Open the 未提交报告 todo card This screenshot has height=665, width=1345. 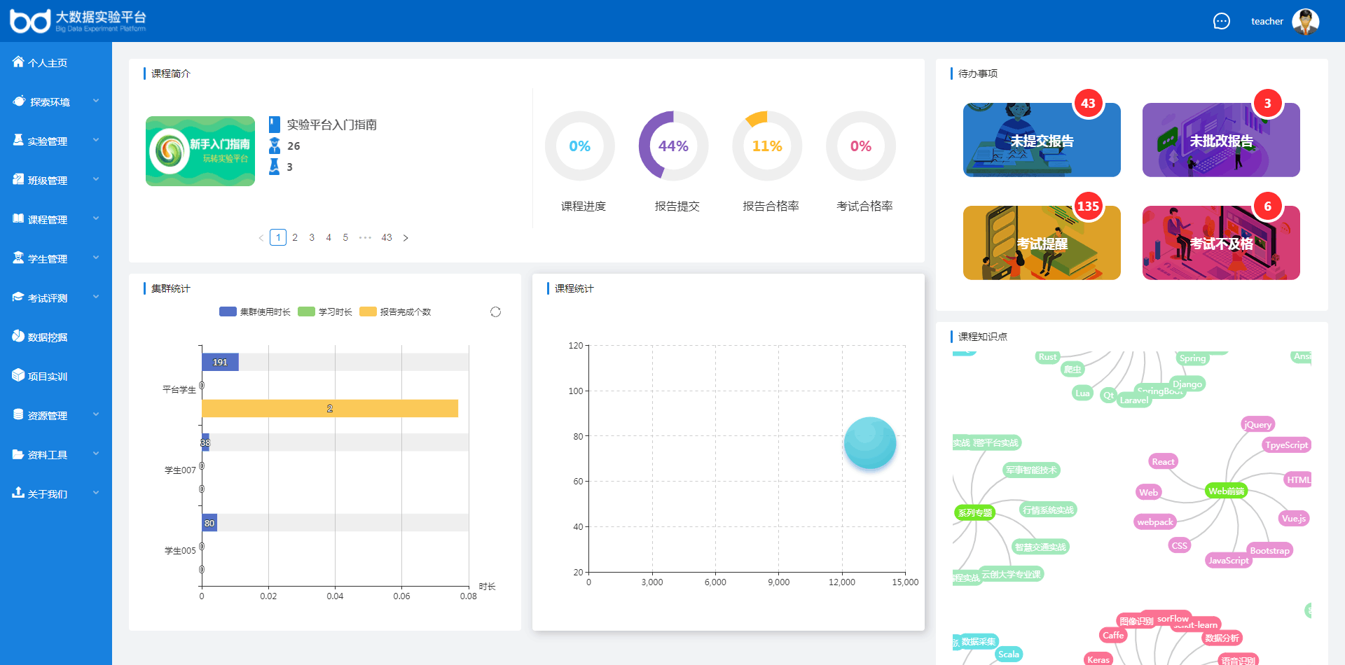pos(1042,140)
